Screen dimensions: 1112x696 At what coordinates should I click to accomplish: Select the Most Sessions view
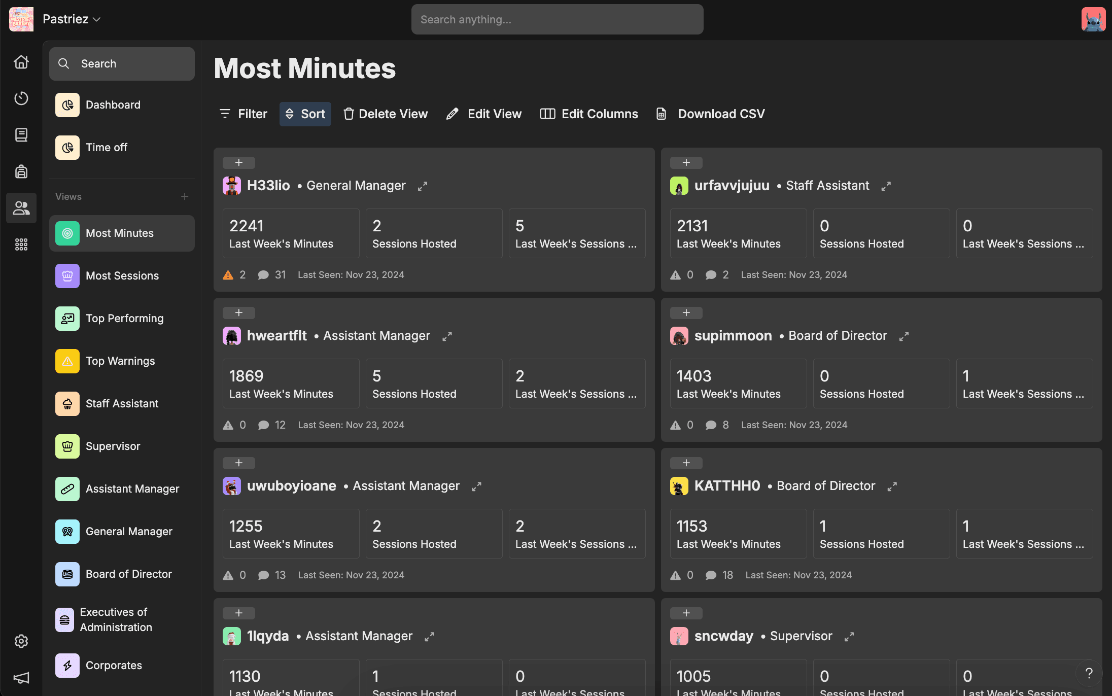tap(122, 276)
